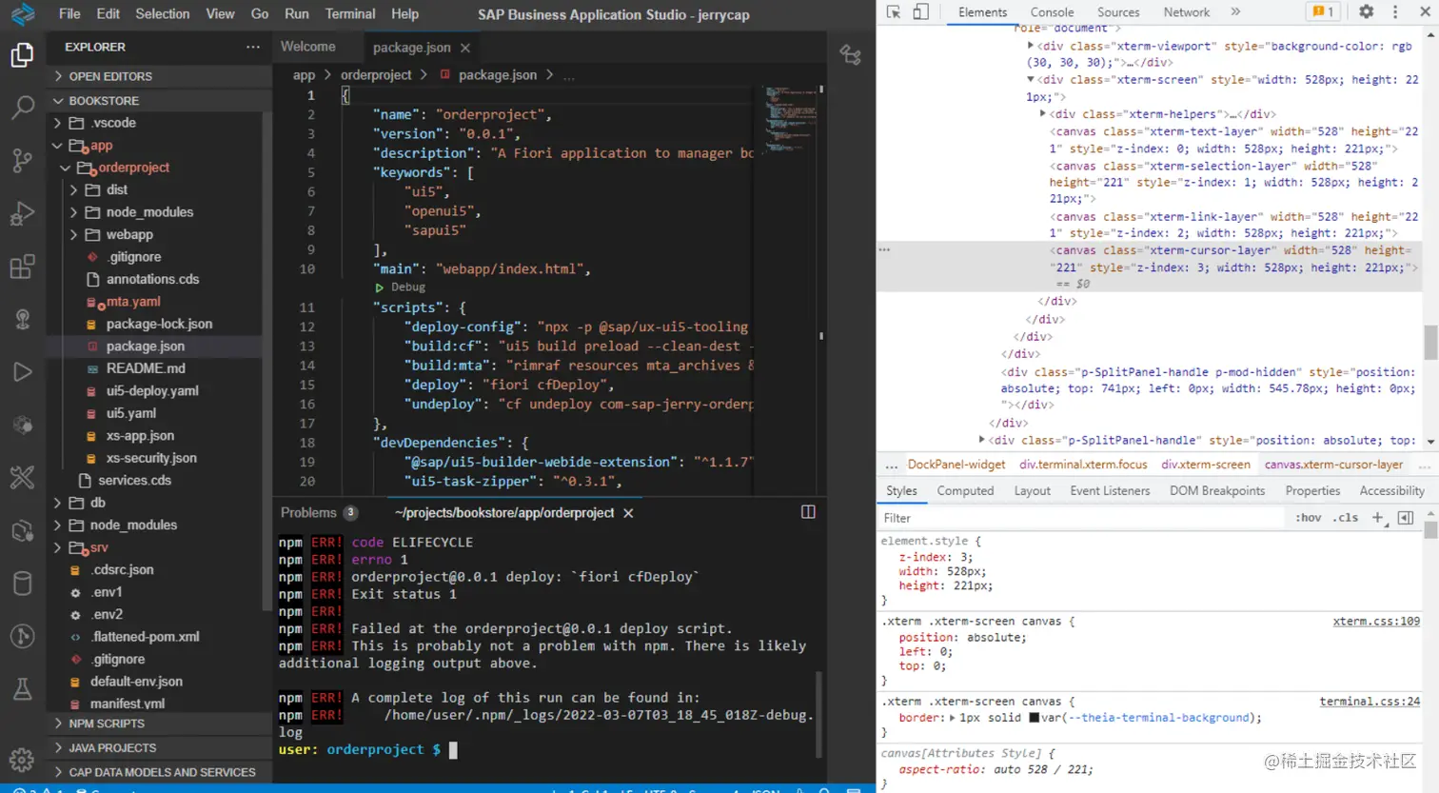The height and width of the screenshot is (793, 1439).
Task: Toggle the computed styles sidebar icon
Action: click(x=1405, y=518)
